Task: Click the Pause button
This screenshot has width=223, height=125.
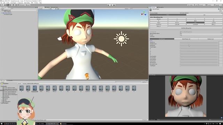Action: (x=111, y=5)
